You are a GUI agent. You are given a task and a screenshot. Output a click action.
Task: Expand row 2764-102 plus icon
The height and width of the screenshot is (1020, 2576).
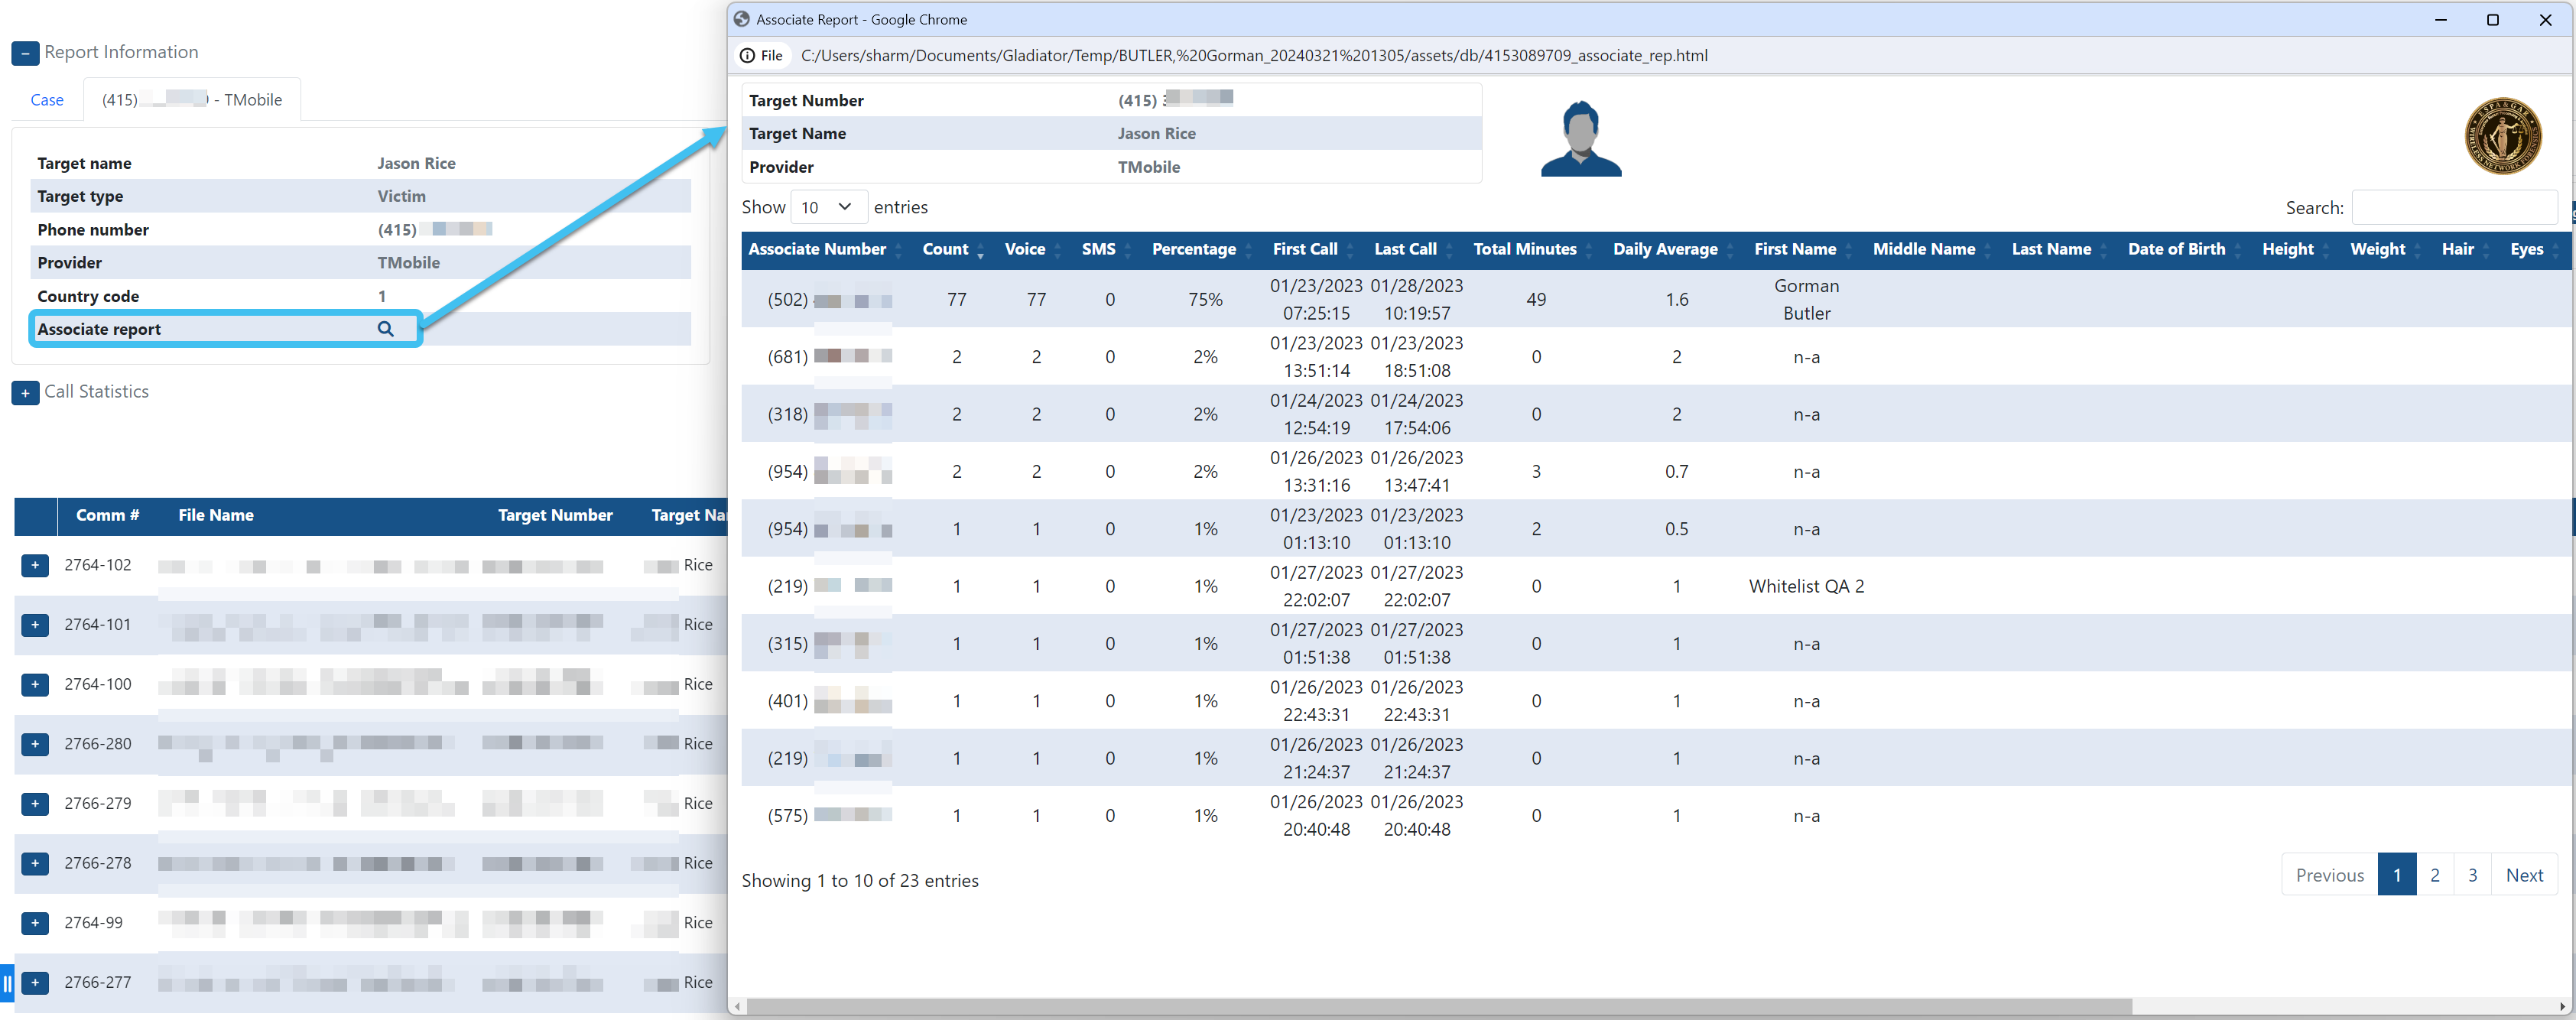[35, 566]
